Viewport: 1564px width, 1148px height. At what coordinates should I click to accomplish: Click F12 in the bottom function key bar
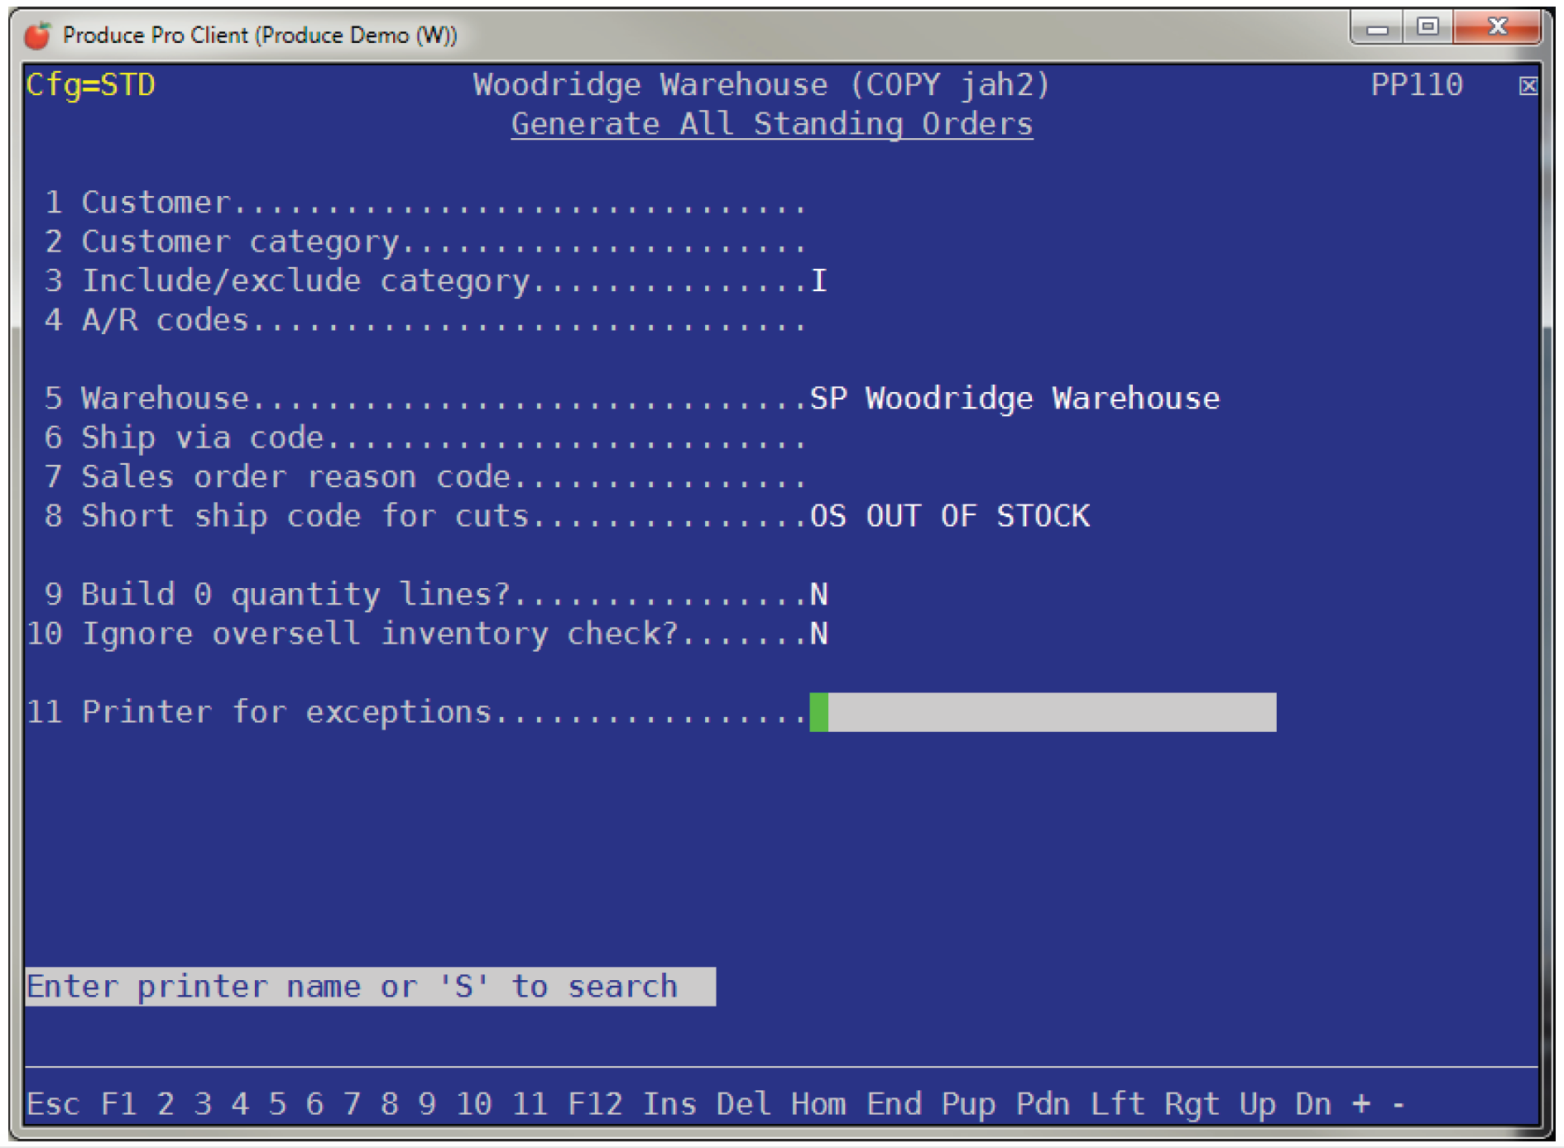[595, 1104]
